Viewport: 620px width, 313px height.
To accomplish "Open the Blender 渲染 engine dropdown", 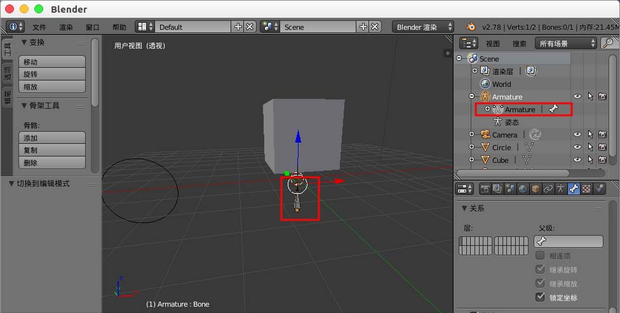I will [x=422, y=27].
